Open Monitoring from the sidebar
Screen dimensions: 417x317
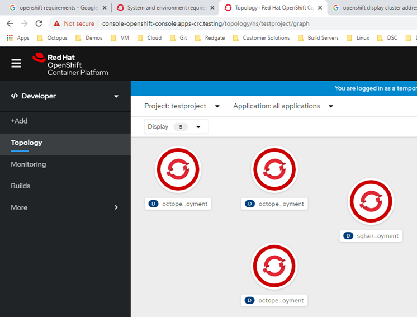pyautogui.click(x=29, y=164)
